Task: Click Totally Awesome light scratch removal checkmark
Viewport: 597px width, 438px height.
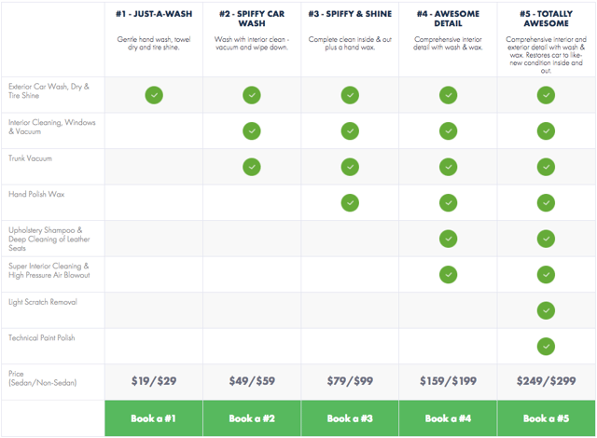Action: coord(546,310)
